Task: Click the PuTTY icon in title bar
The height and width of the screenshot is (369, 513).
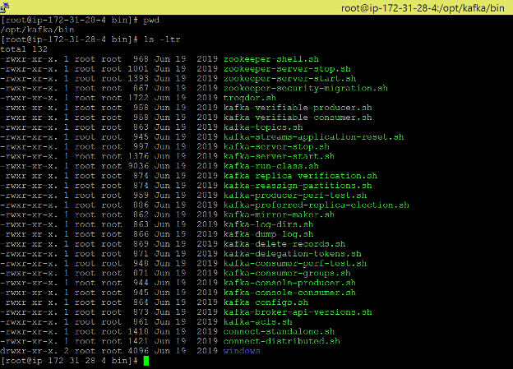Action: pyautogui.click(x=5, y=7)
